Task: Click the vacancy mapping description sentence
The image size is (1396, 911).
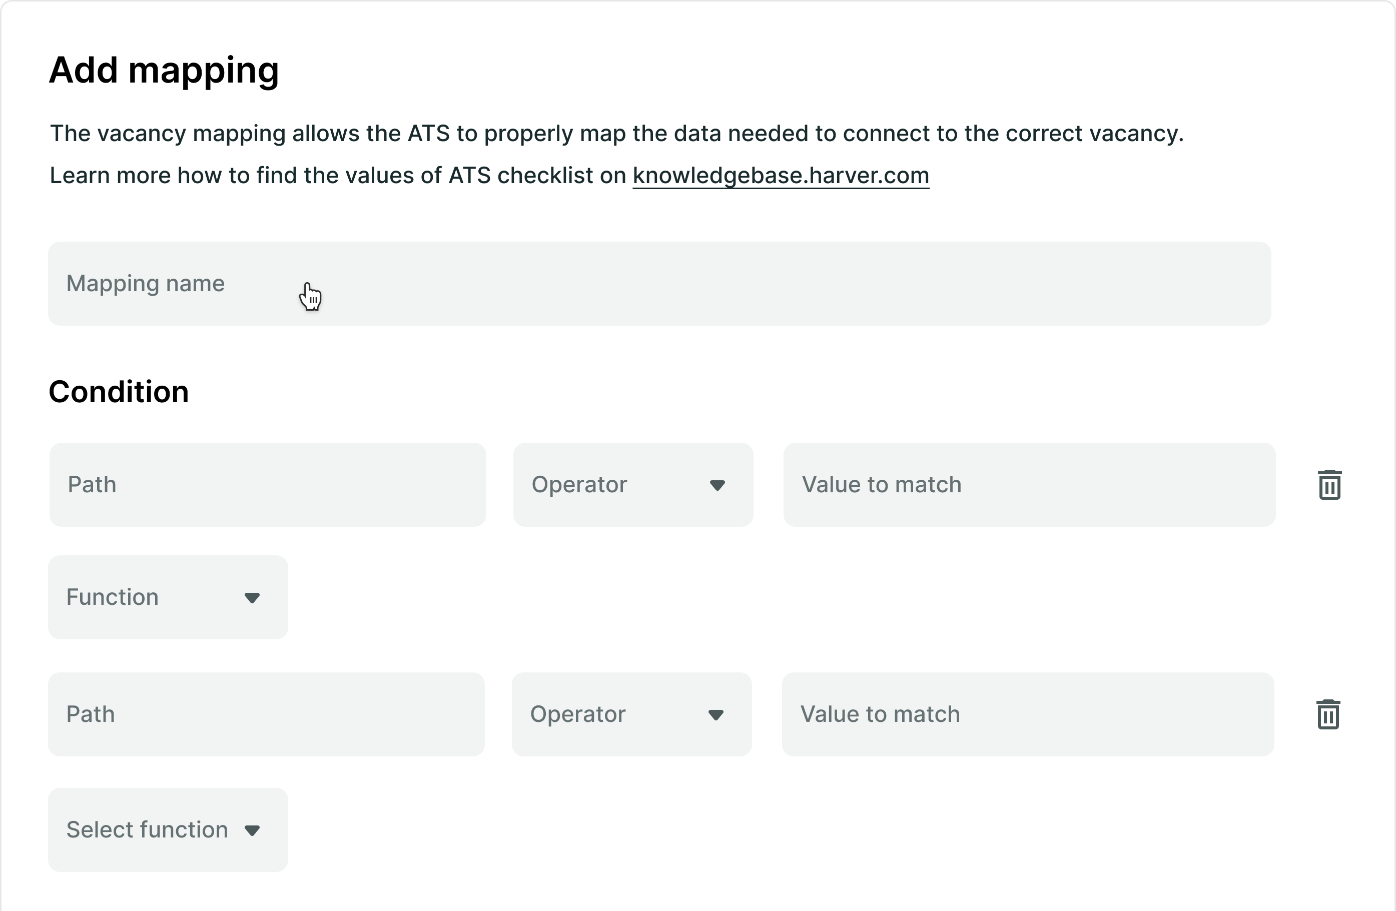Action: click(x=616, y=134)
